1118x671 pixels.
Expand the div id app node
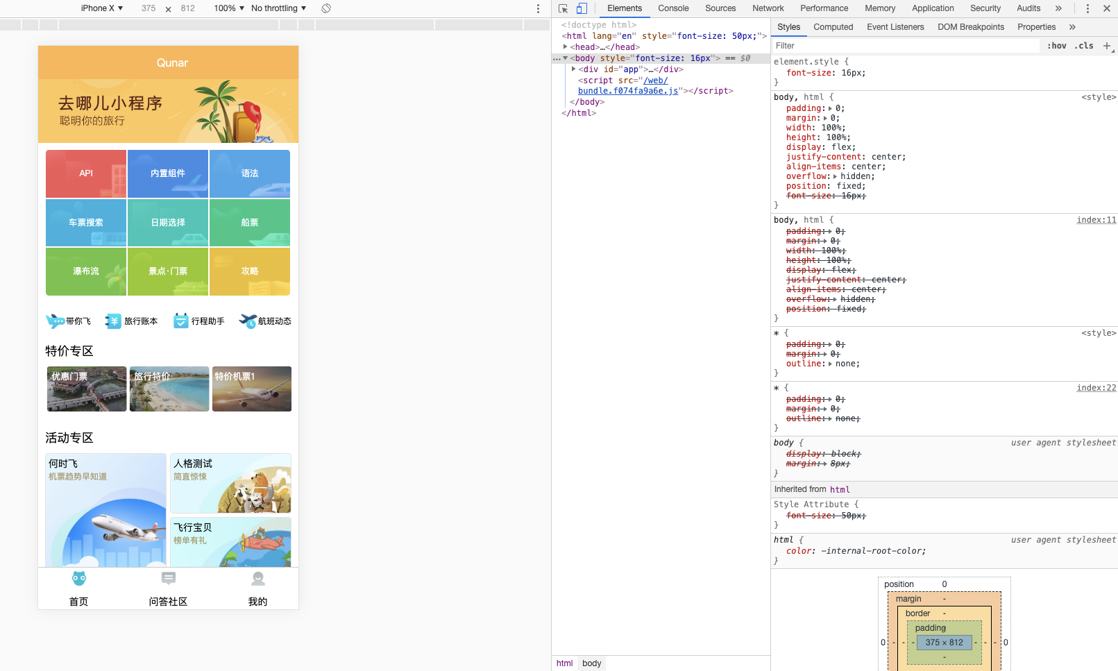[574, 69]
